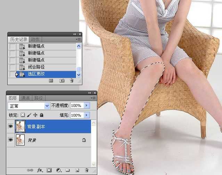Select the 选区更改 history state
This screenshot has height=175, width=222.
46,74
